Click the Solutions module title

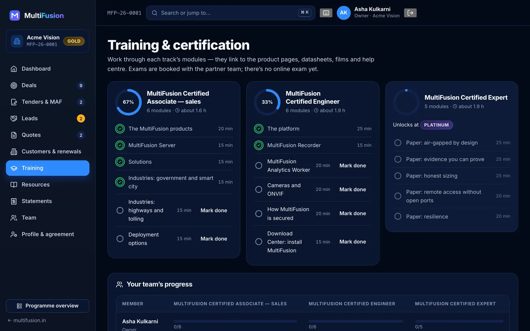[140, 162]
